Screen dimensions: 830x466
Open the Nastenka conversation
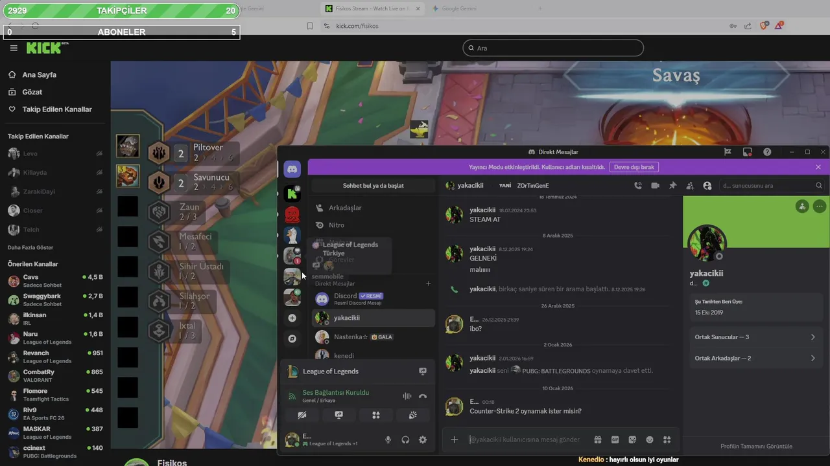[x=373, y=337]
